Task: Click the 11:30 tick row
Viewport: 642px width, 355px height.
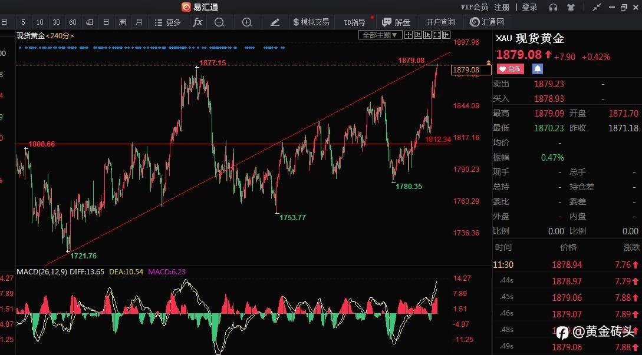Action: pyautogui.click(x=567, y=265)
